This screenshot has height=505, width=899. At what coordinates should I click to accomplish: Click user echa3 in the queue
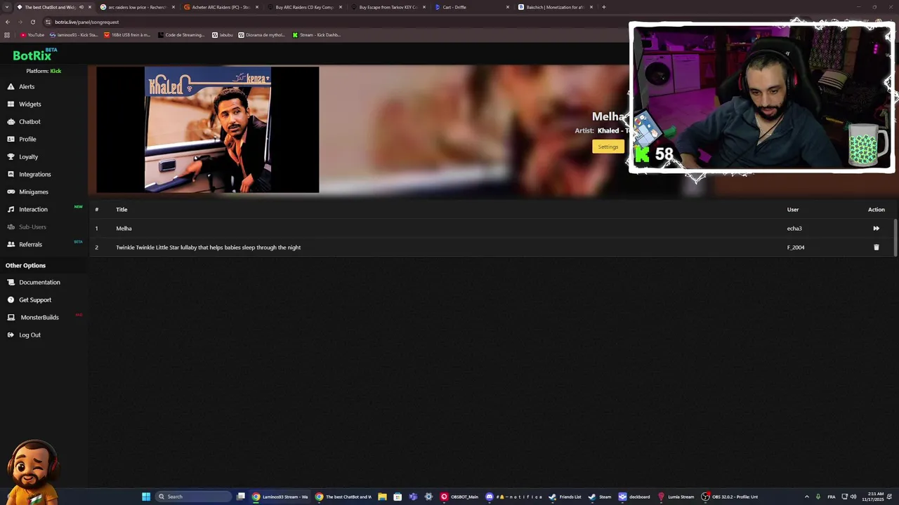point(794,228)
